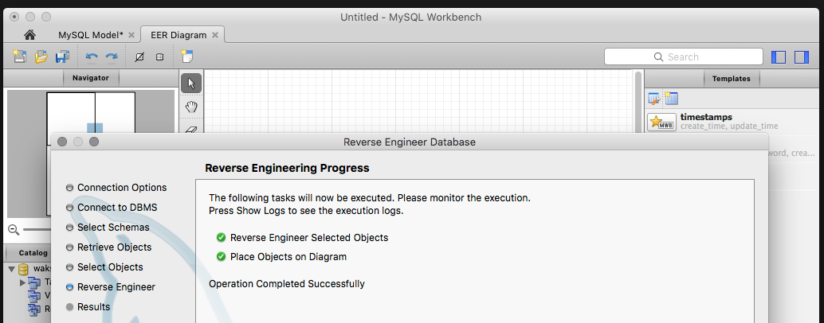Create a new model document
Viewport: 824px width, 323px height.
coord(19,56)
